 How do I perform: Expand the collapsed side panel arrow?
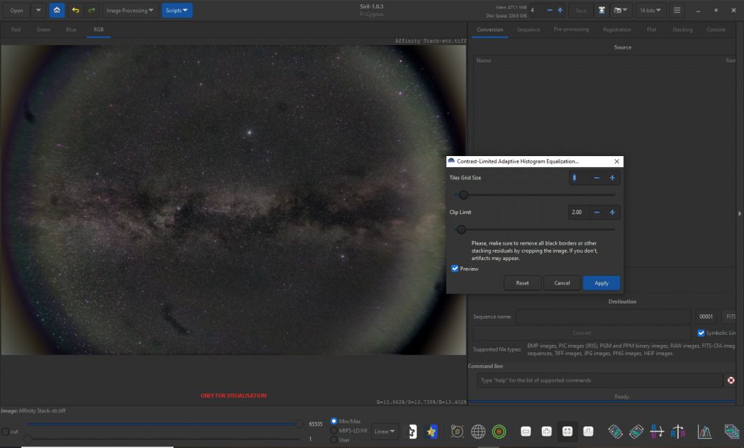point(740,213)
